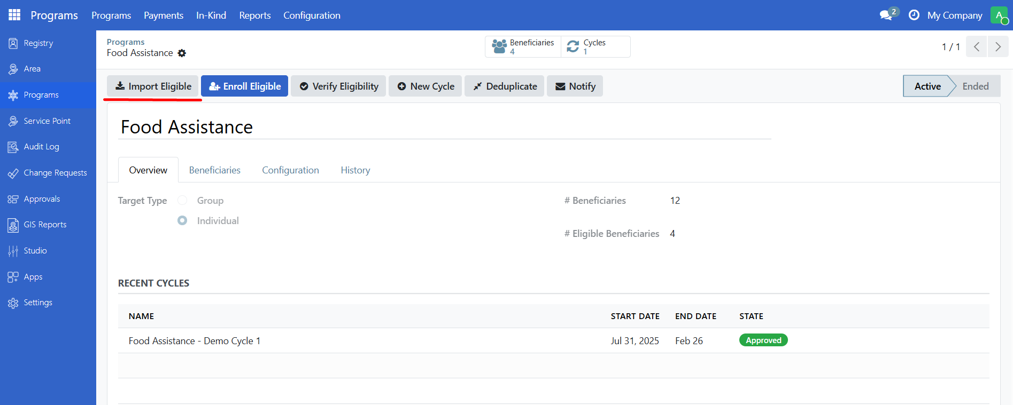Open My Company switcher

click(954, 15)
